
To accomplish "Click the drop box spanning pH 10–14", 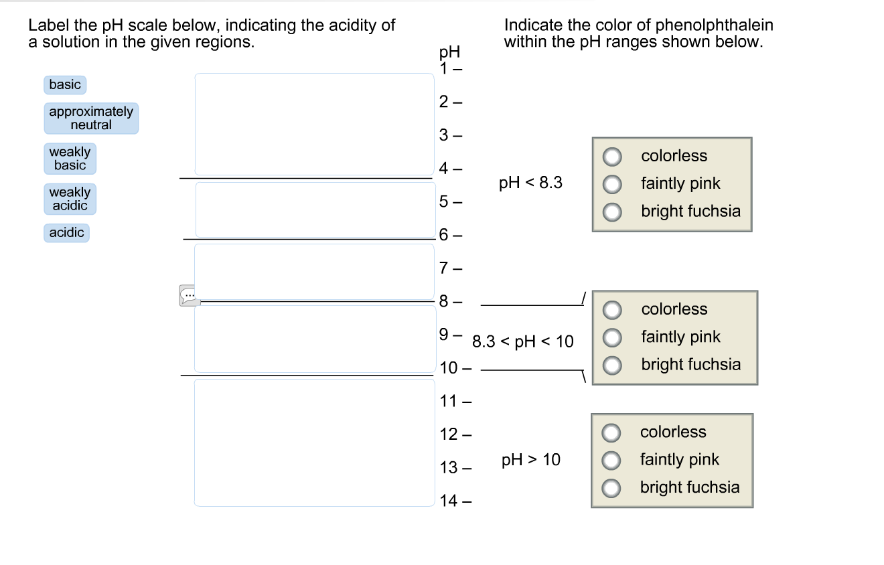I will click(x=315, y=442).
